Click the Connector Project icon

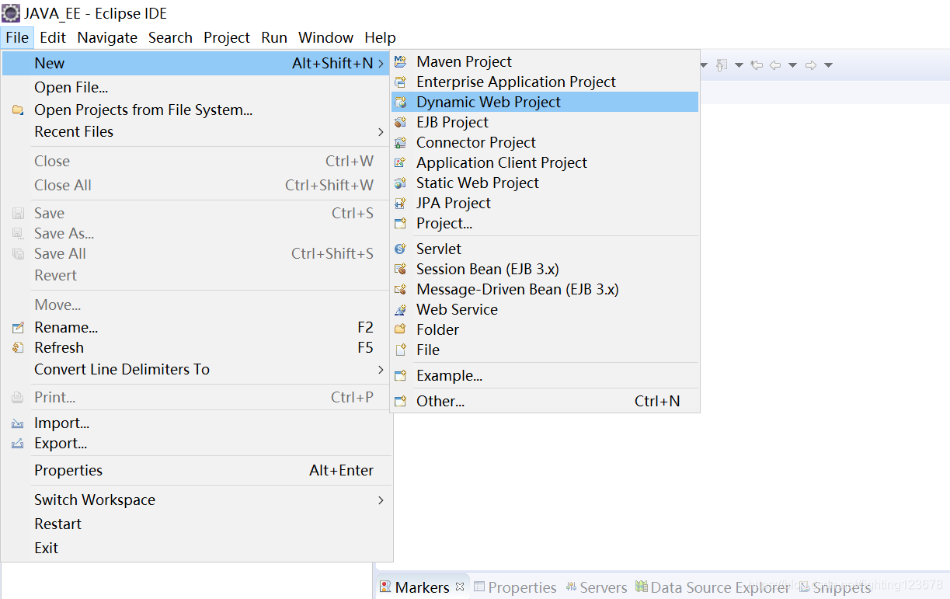[401, 142]
